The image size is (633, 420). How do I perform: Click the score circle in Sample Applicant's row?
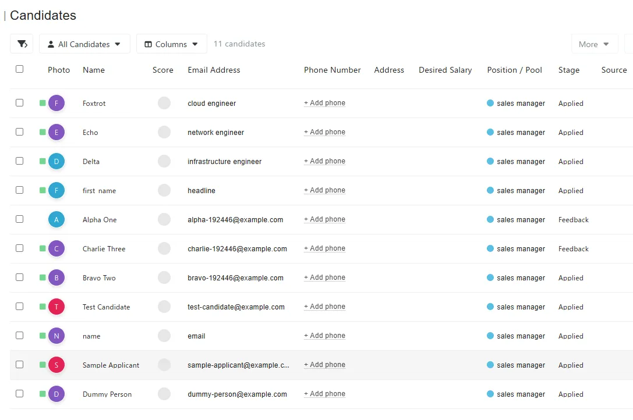coord(164,364)
